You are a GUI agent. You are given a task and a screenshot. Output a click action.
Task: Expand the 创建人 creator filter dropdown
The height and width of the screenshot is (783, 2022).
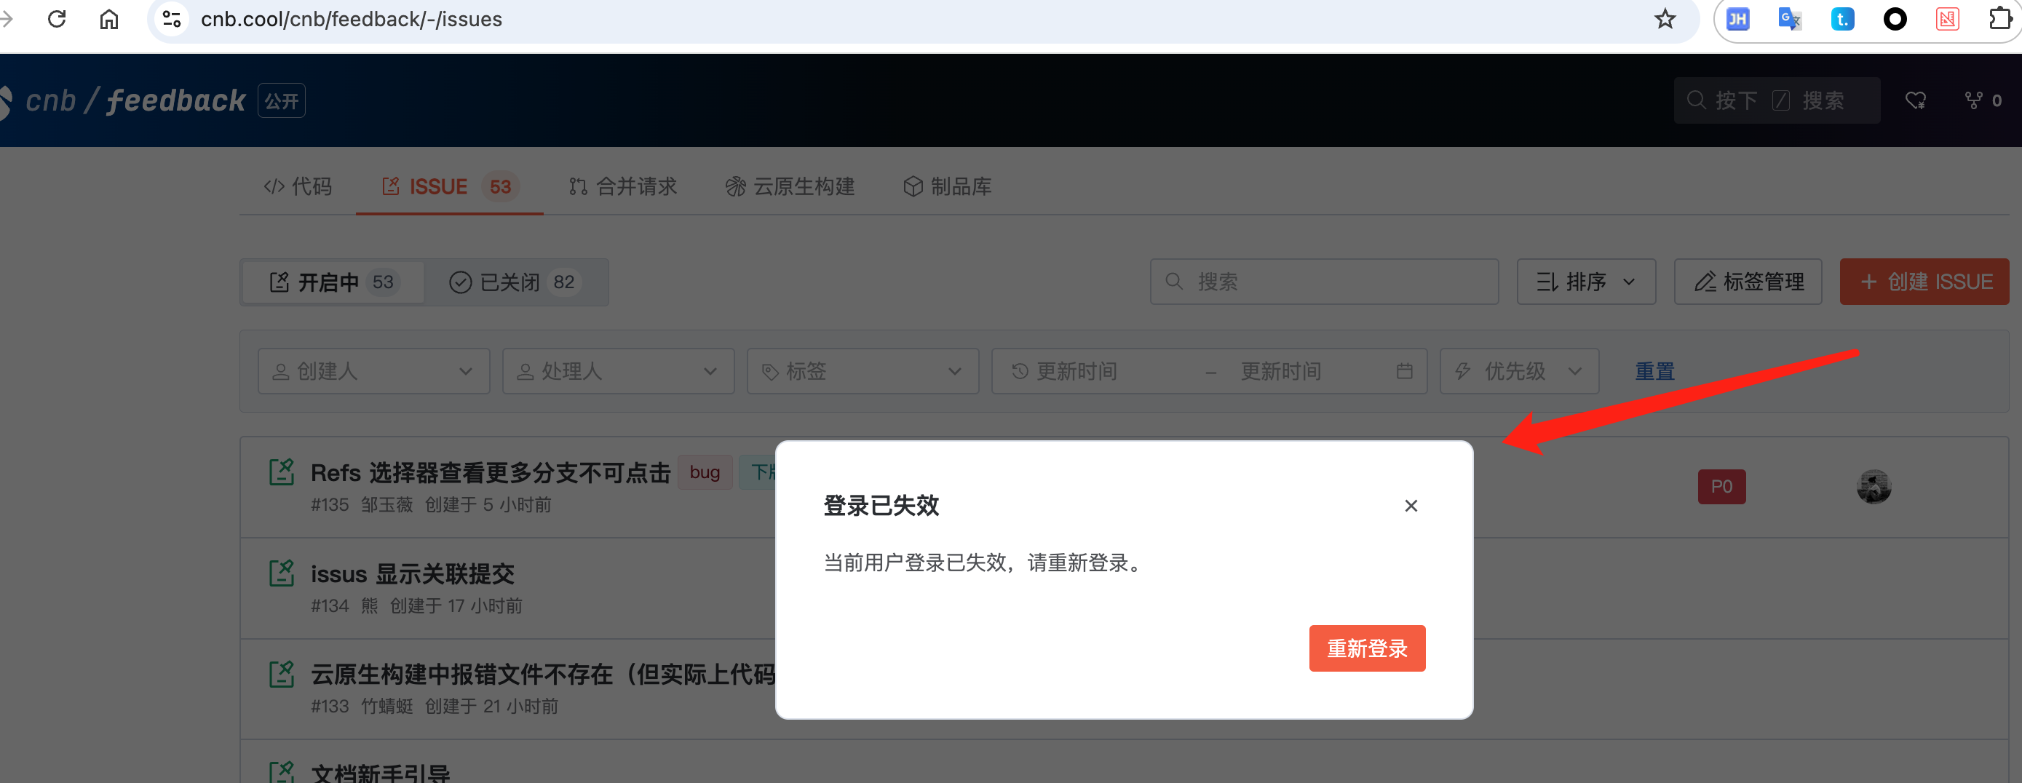coord(373,371)
